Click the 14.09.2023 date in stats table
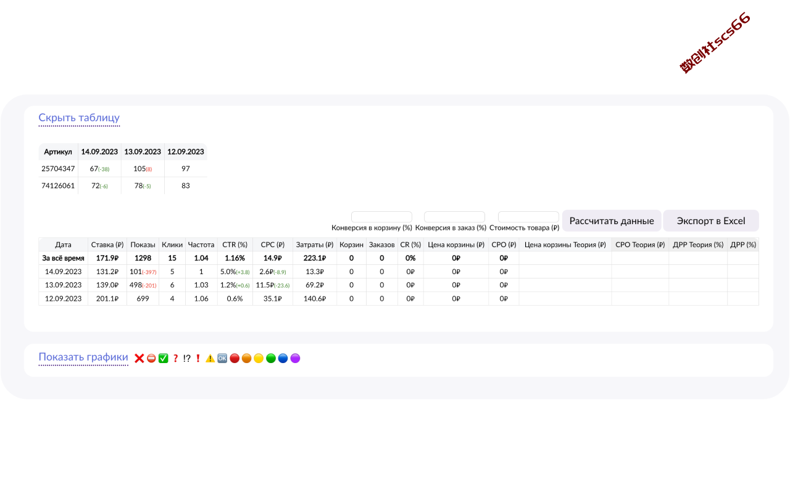 coord(63,272)
